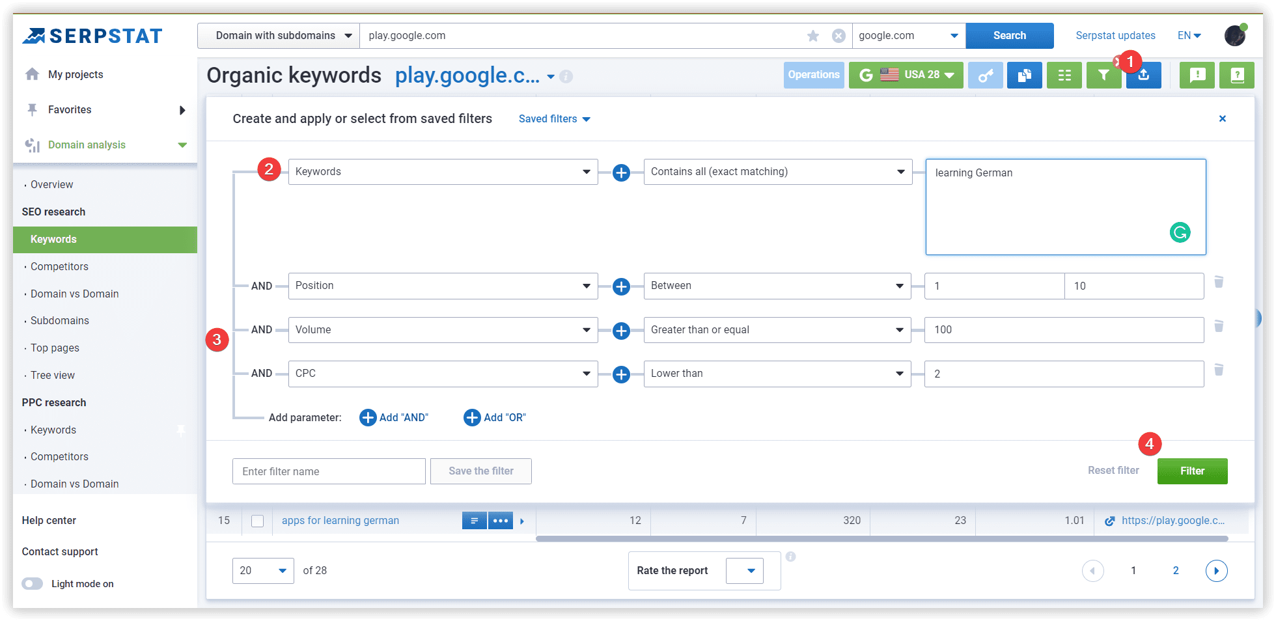Open Top pages in sidebar

(x=55, y=348)
